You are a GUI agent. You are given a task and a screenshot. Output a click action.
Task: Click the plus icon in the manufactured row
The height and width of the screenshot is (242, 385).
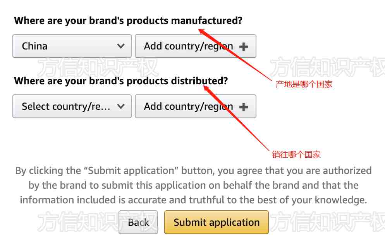pos(243,47)
